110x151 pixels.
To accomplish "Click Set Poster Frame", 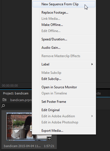I will [x=64, y=102].
